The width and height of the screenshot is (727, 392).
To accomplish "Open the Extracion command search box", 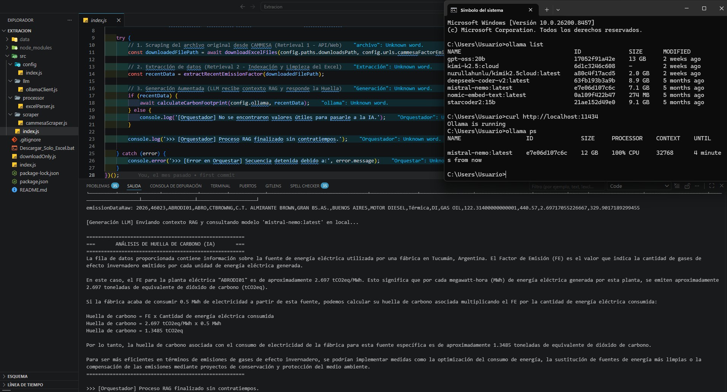I will pos(352,6).
